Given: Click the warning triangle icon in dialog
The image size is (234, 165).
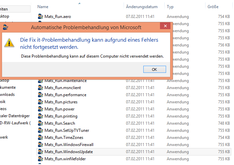Looking at the screenshot, I should (x=9, y=43).
